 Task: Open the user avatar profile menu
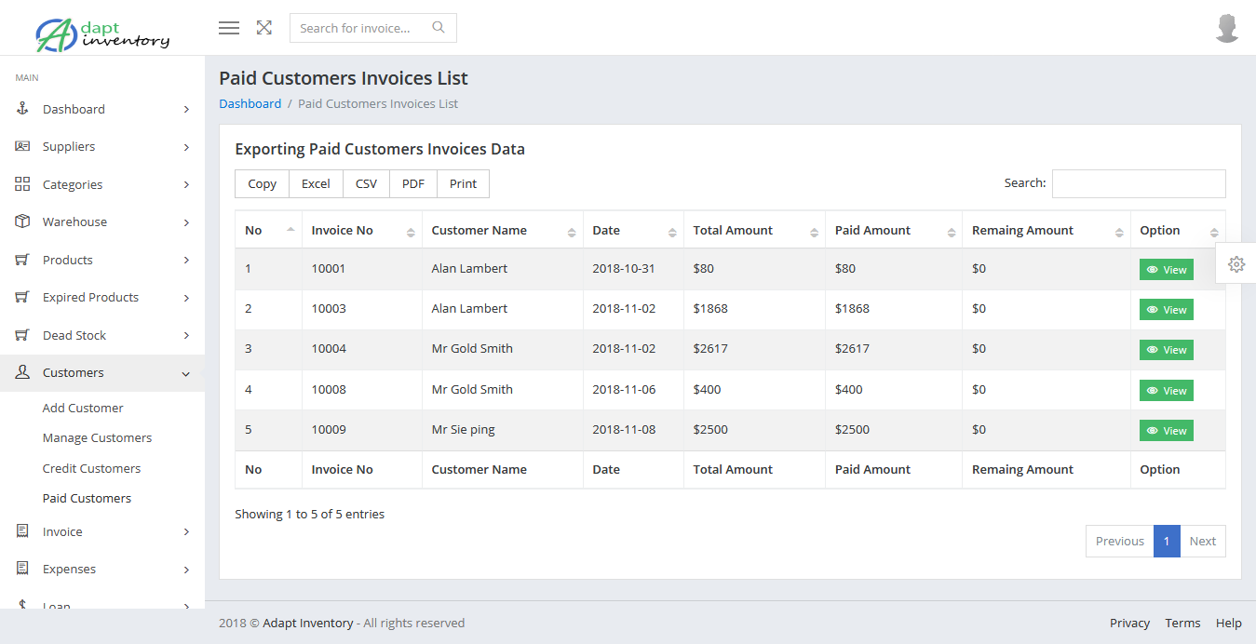click(x=1227, y=29)
